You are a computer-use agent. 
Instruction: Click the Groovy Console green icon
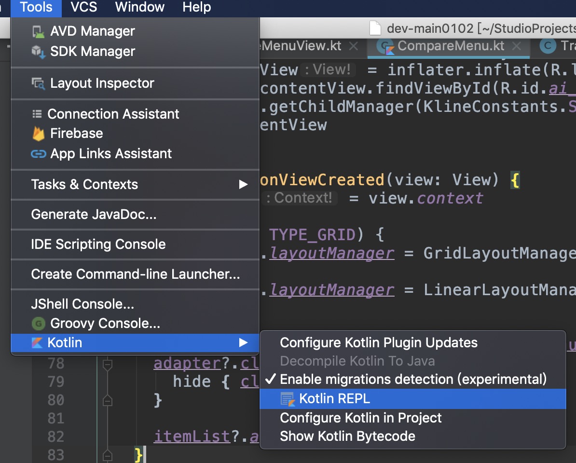38,324
